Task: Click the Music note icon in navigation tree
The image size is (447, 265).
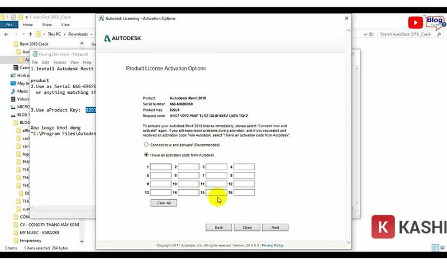Action: coord(13,91)
